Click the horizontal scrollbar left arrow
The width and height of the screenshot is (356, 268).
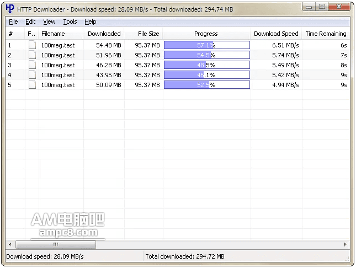click(10, 244)
